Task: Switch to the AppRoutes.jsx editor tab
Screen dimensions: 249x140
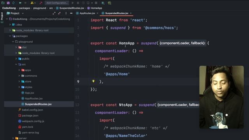Action: (x=87, y=13)
